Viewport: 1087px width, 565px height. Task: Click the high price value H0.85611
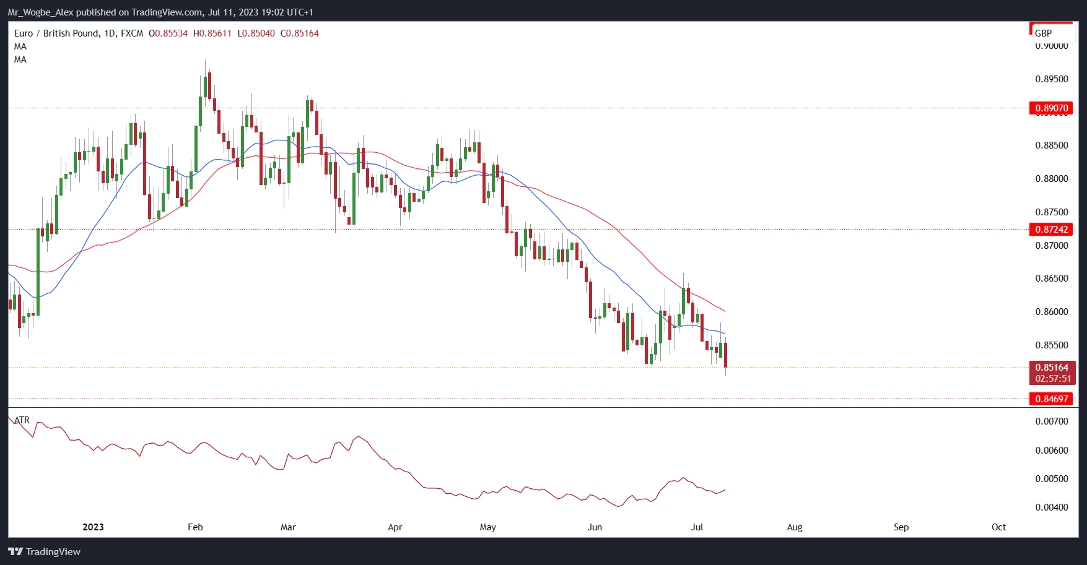[212, 33]
